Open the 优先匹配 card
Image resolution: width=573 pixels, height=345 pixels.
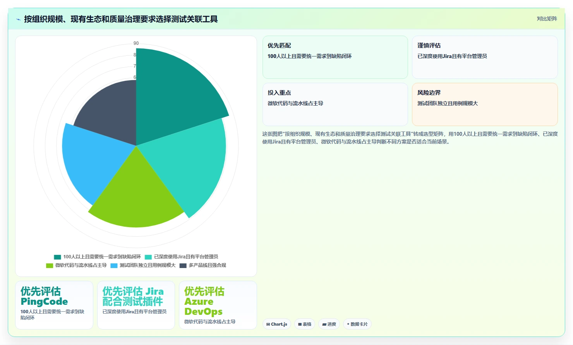coord(335,57)
